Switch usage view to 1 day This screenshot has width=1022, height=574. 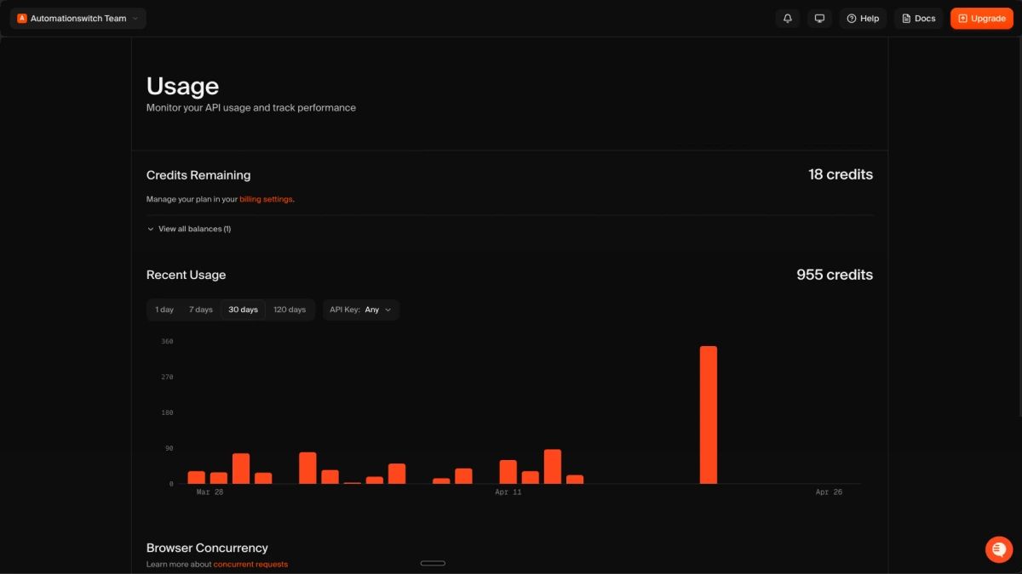pyautogui.click(x=164, y=310)
